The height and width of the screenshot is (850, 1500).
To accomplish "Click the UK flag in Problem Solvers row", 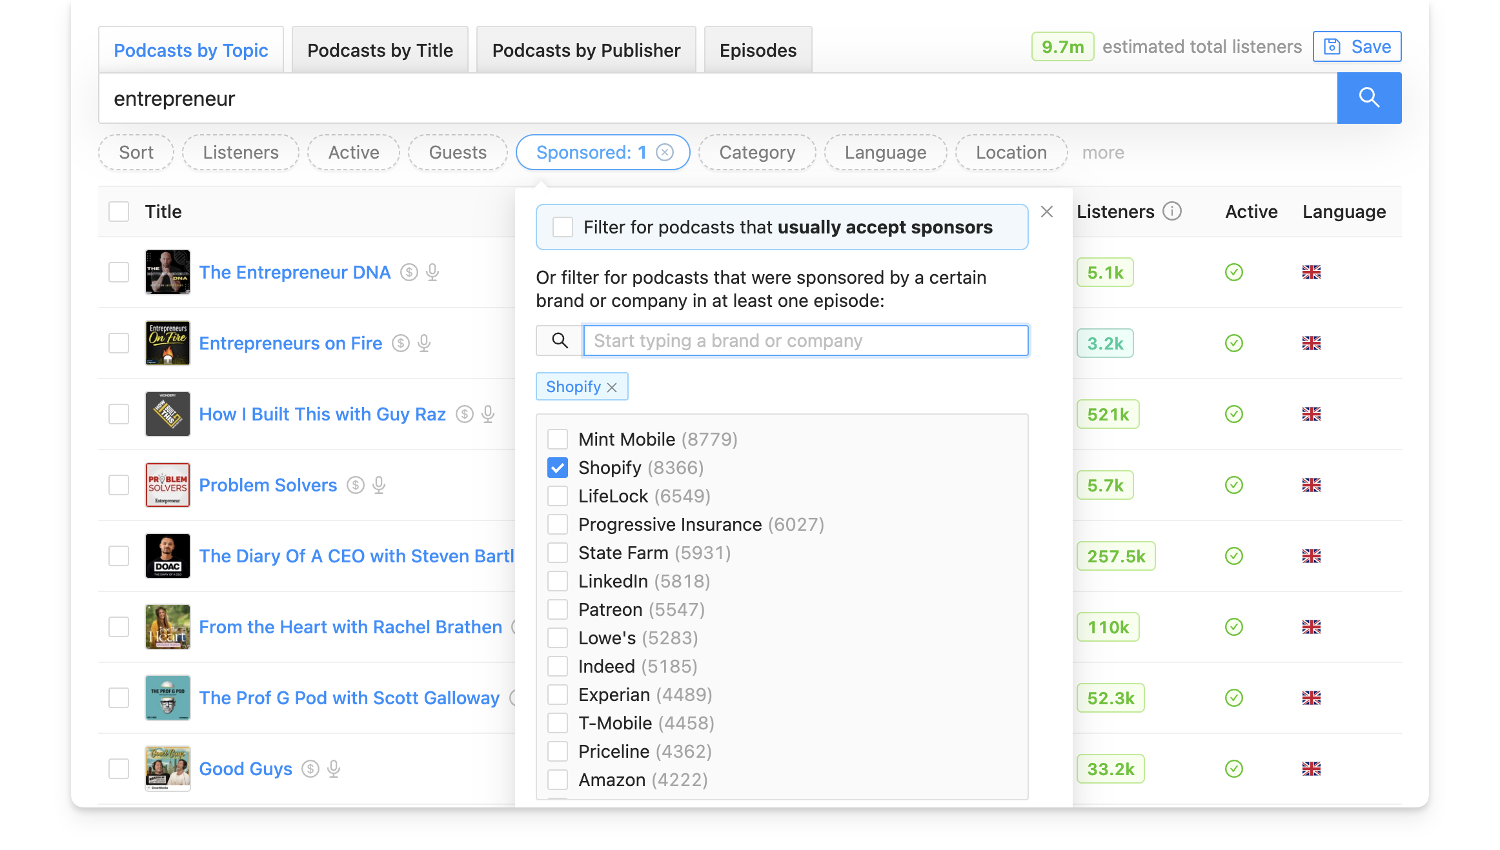I will click(1312, 485).
